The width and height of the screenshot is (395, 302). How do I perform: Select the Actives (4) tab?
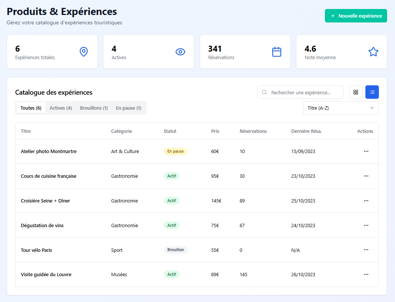tap(61, 108)
